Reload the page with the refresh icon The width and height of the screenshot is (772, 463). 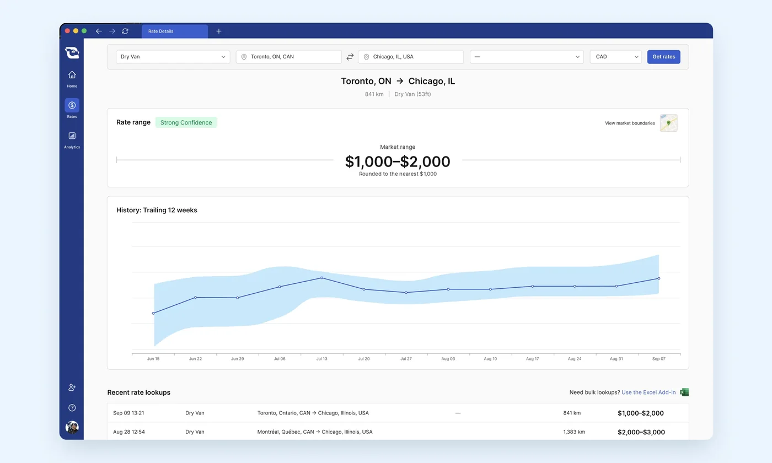125,31
